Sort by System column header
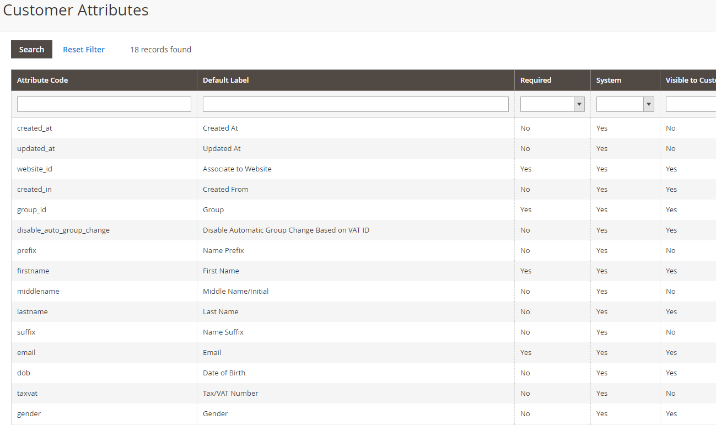Image resolution: width=716 pixels, height=425 pixels. [x=609, y=80]
